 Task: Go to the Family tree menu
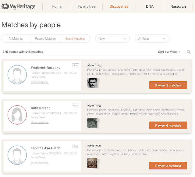coord(87,6)
